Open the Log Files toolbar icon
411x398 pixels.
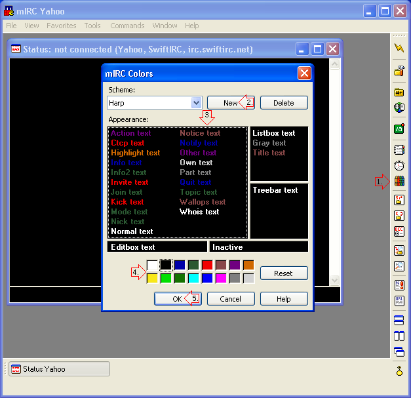pyautogui.click(x=399, y=266)
